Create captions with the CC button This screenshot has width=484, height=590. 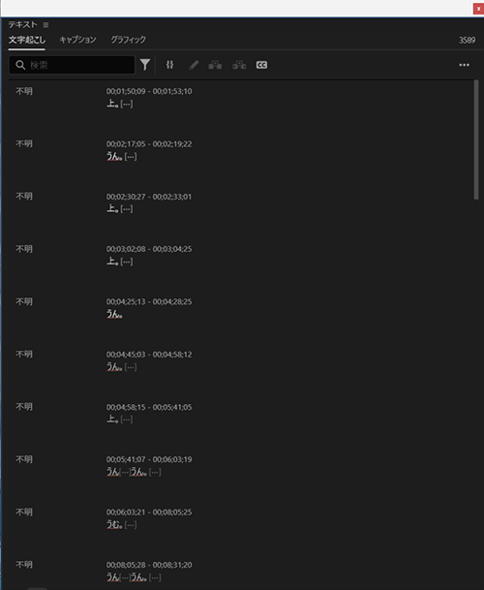pyautogui.click(x=261, y=65)
